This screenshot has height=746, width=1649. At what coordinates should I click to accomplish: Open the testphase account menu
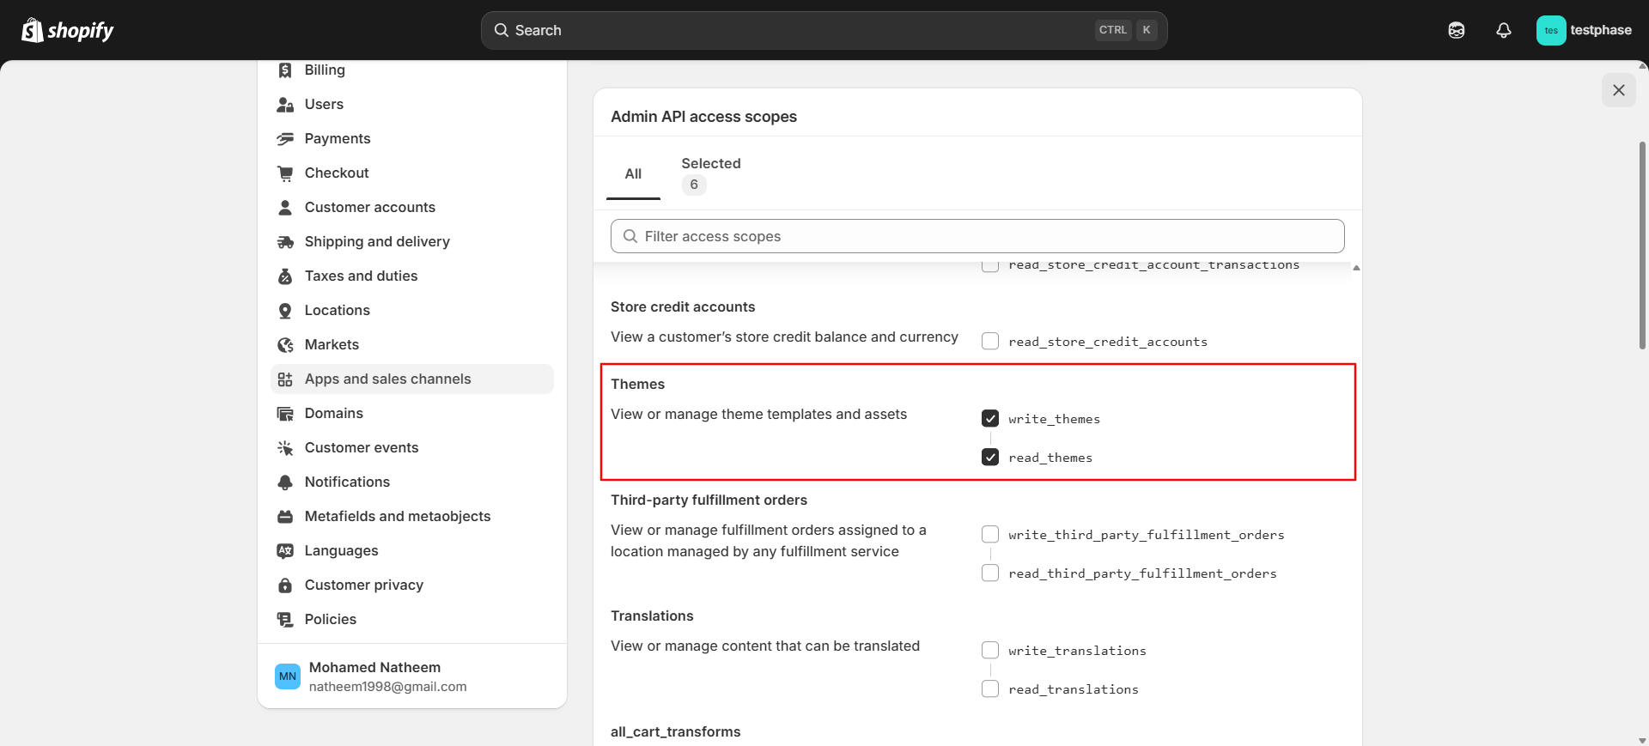(x=1583, y=30)
